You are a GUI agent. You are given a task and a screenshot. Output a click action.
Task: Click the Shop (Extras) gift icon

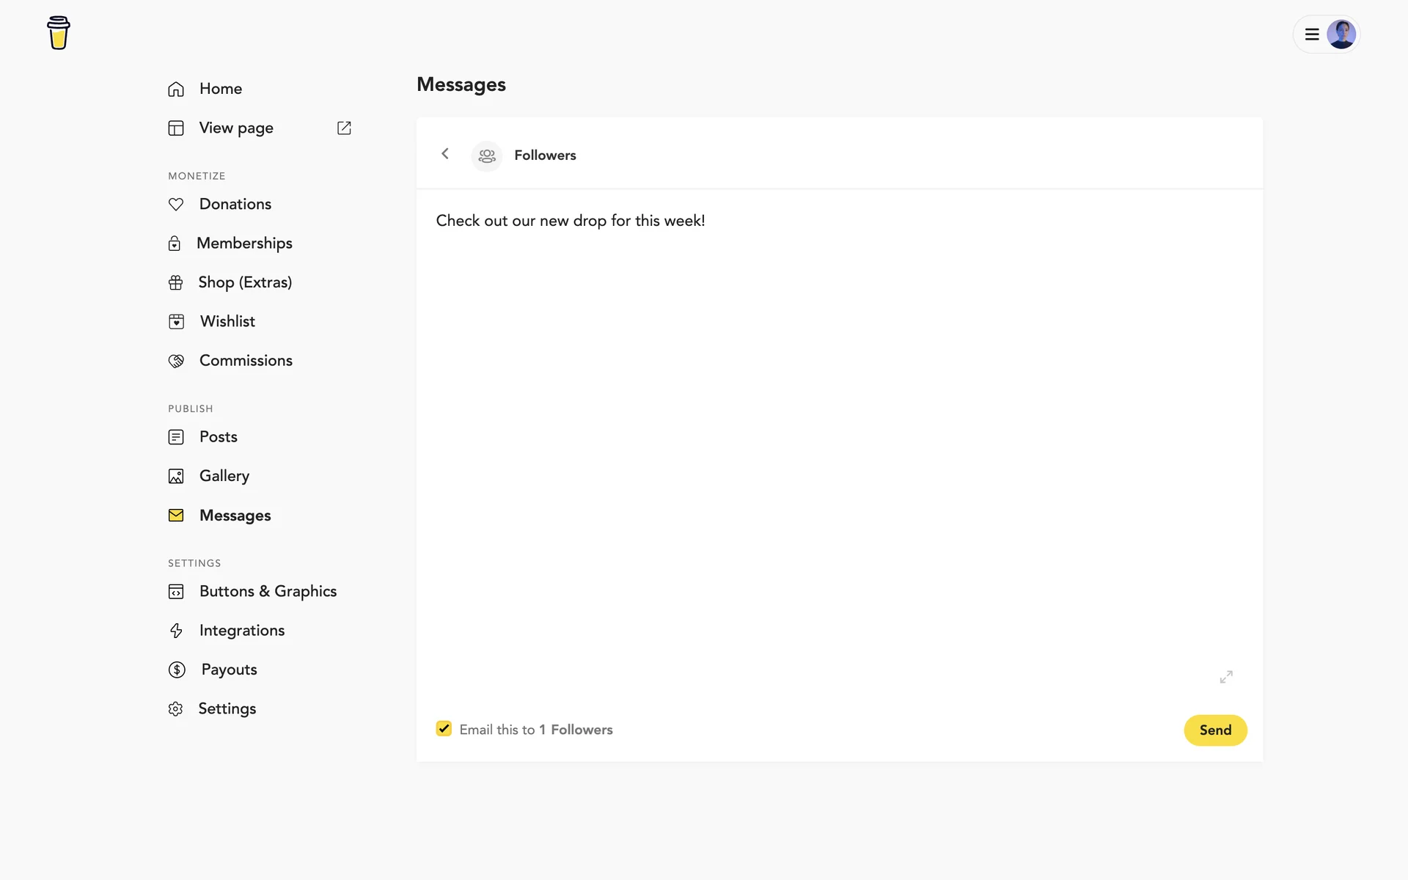coord(176,283)
